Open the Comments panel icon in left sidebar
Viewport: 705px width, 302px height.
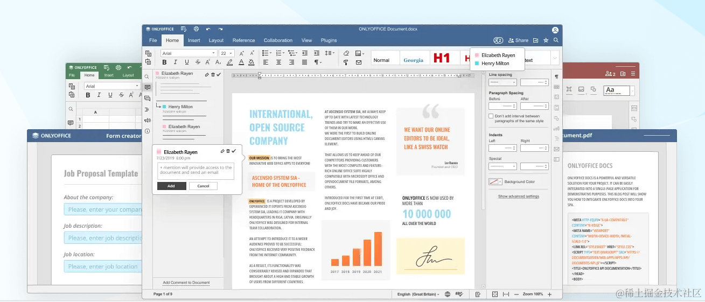coord(147,87)
